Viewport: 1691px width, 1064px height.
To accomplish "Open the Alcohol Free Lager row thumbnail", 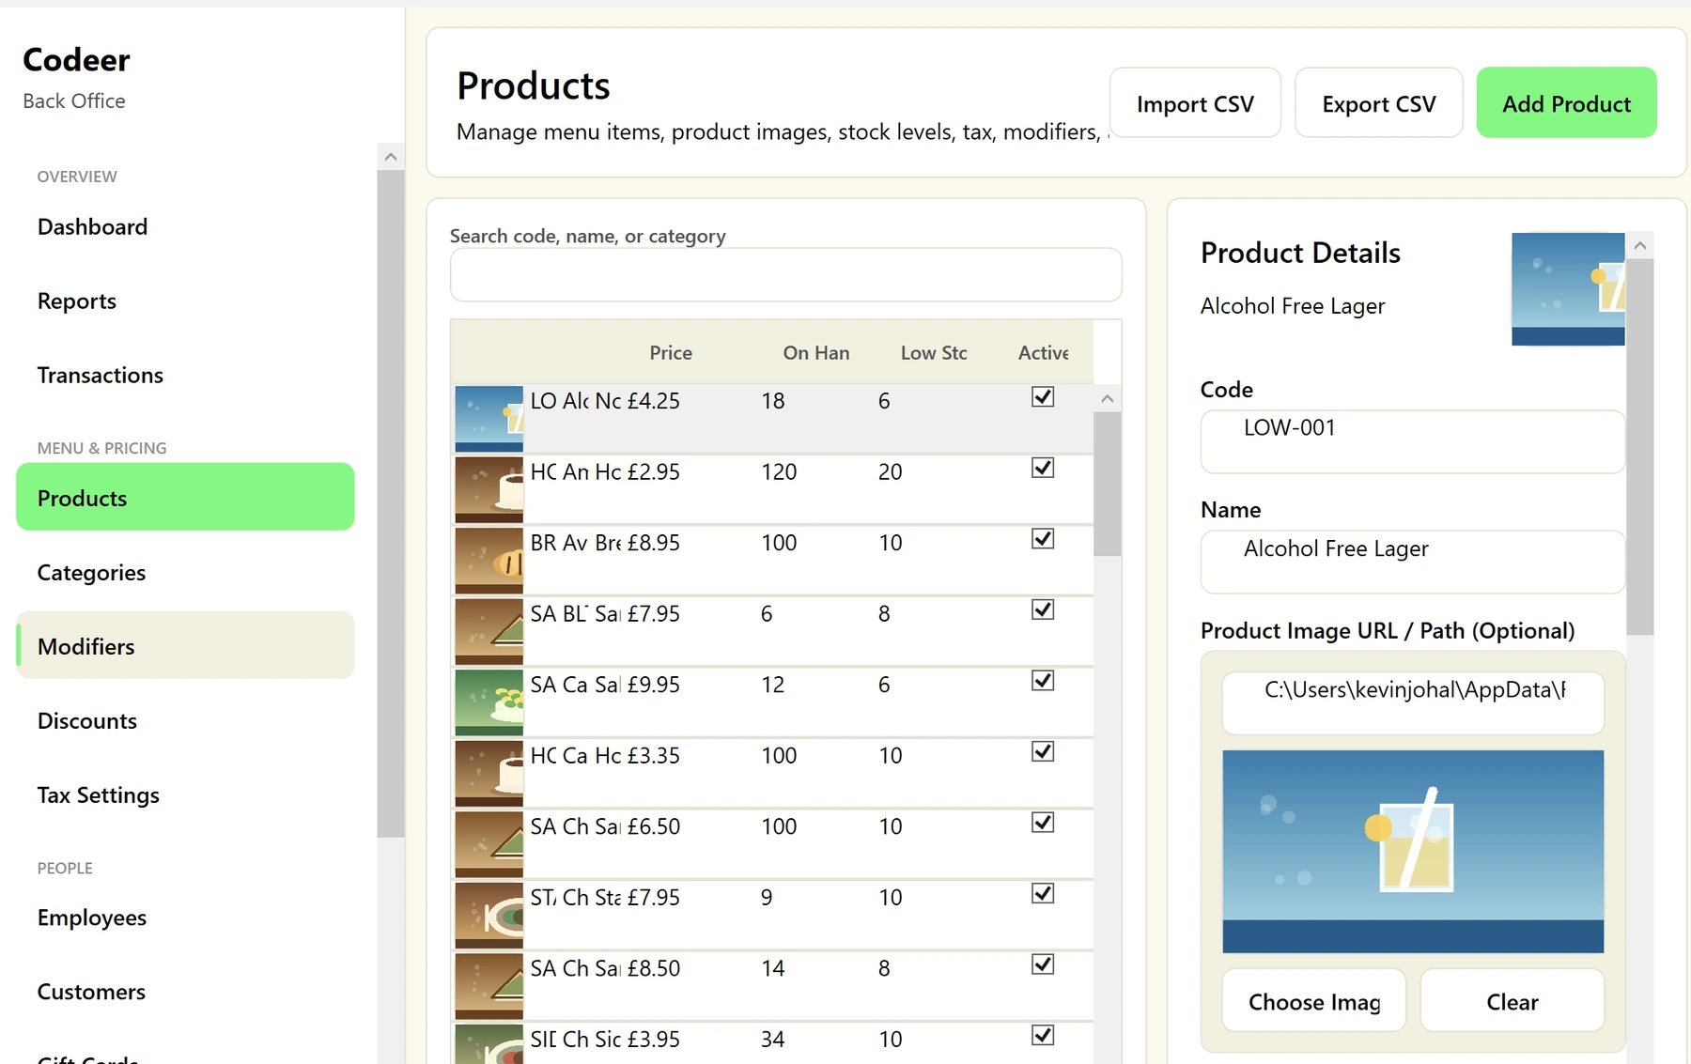I will coord(489,419).
